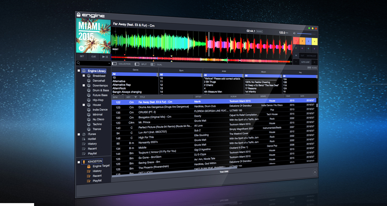This screenshot has height=206, width=387.
Task: Click the Techno crate icon
Action: click(x=89, y=124)
